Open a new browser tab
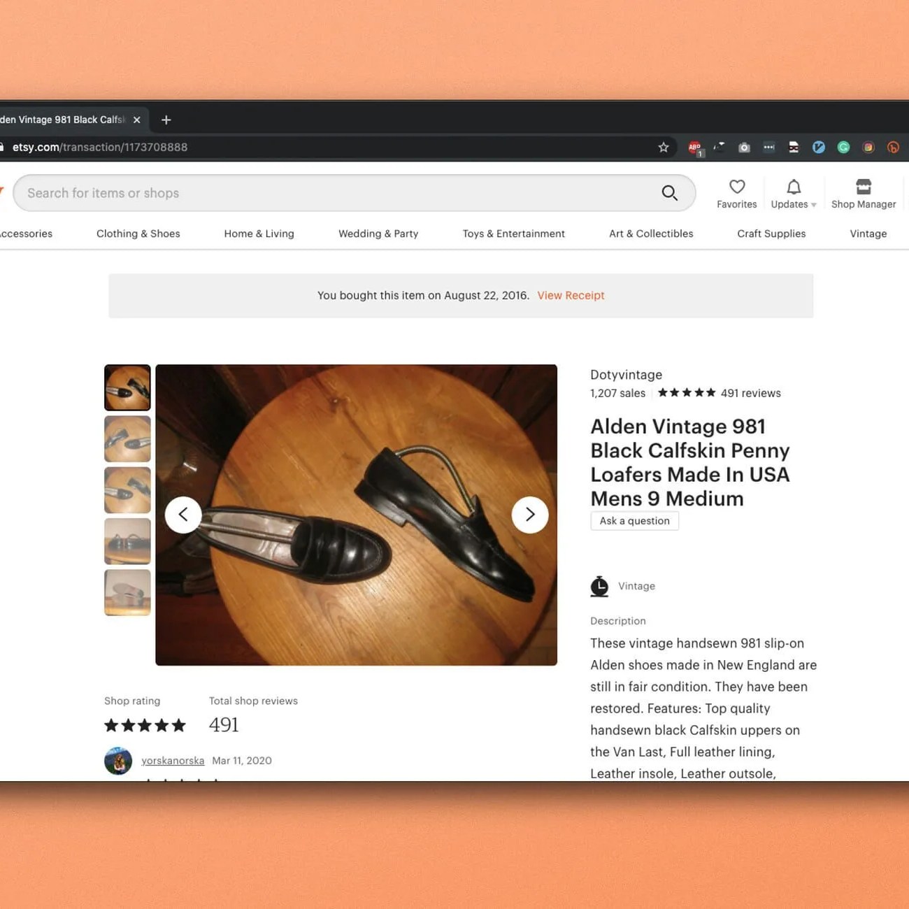The height and width of the screenshot is (909, 909). point(166,120)
